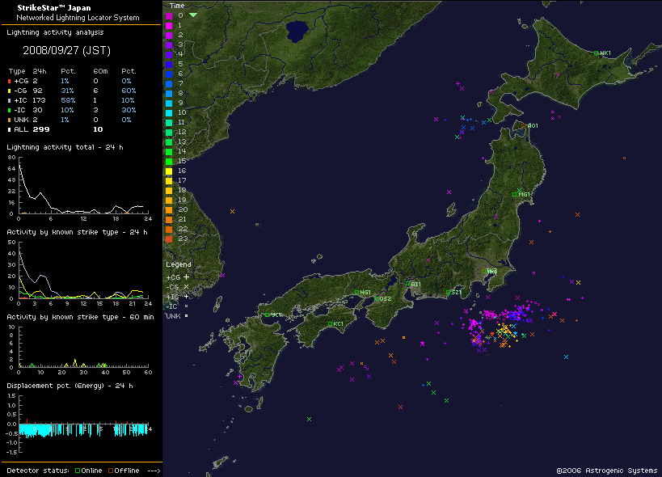Pick the hour 12 time color swatch
Viewport: 662px width, 477px height.
(x=168, y=132)
